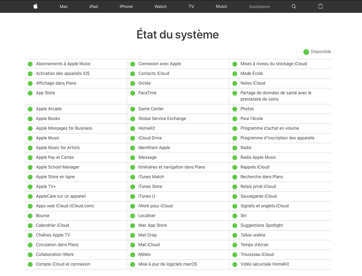Screen dimensions: 362x276
Task: Select Apps web iCloud (iCloud.com) entry
Action: [x=65, y=206]
